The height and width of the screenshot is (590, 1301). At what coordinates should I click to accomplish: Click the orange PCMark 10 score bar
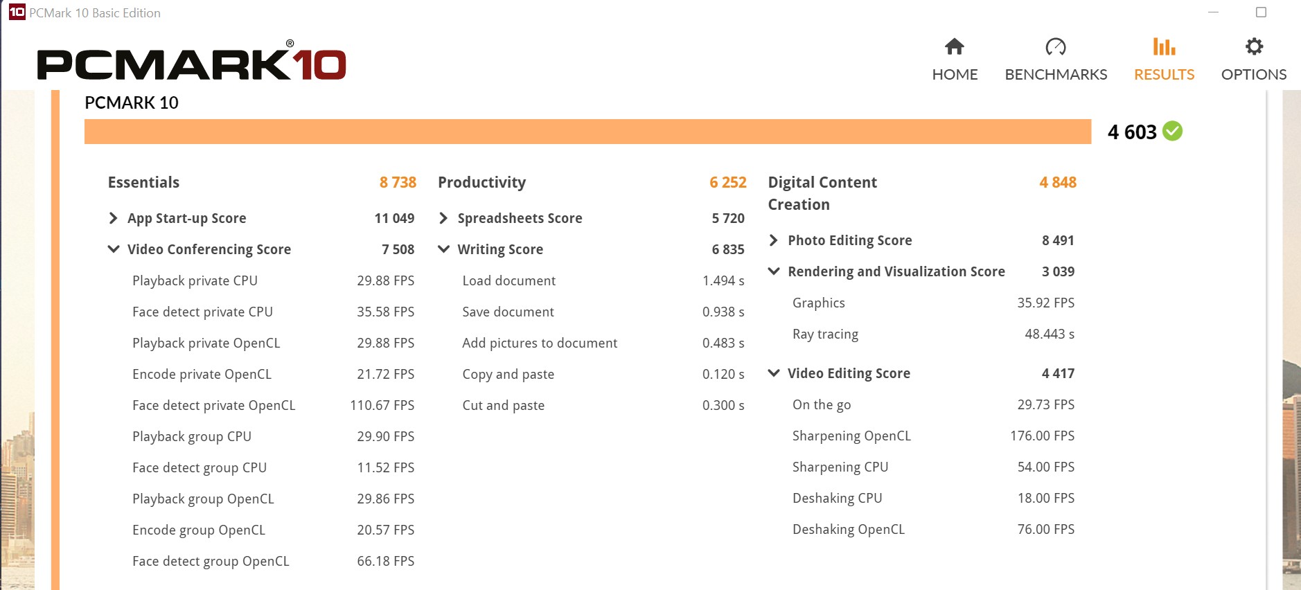(x=587, y=132)
